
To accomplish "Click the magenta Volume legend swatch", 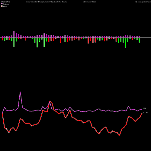I will tap(2, 4).
